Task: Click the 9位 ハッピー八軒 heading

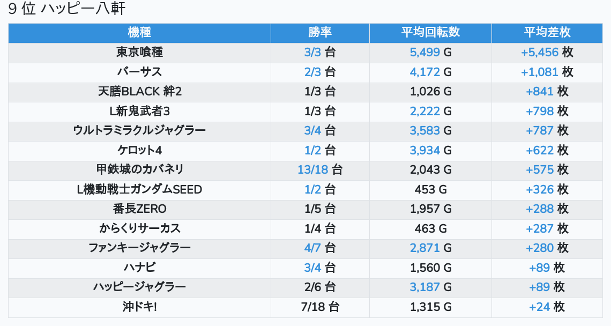Action: point(66,9)
